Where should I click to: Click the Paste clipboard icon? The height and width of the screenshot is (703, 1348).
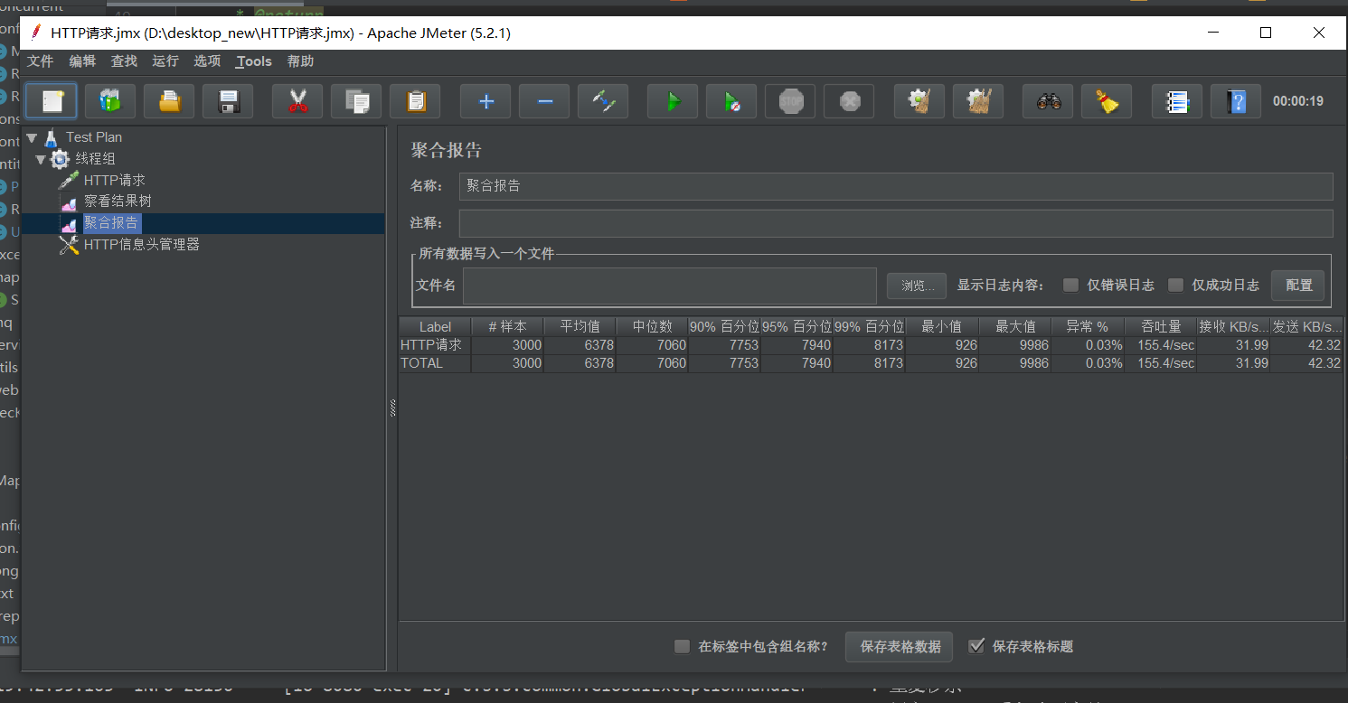coord(415,101)
